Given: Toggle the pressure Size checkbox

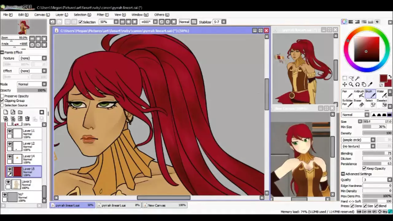Looking at the screenshot, I should coord(365,206).
